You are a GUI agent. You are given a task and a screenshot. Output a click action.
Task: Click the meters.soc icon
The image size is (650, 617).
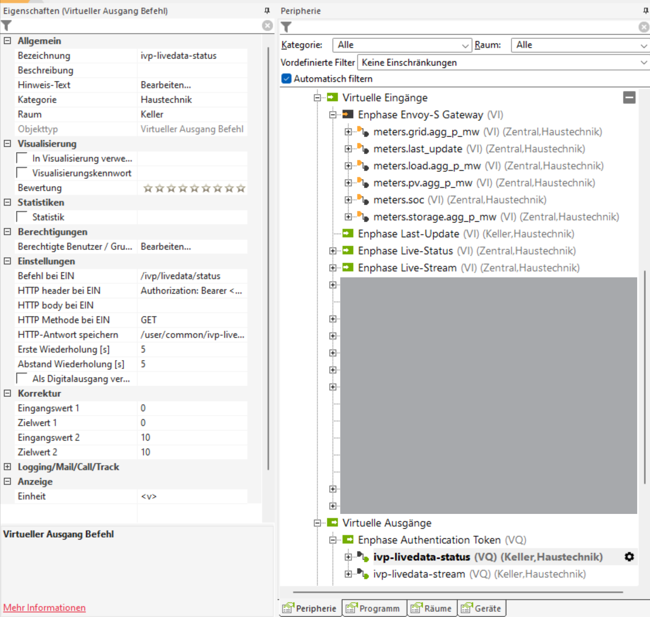click(x=363, y=199)
